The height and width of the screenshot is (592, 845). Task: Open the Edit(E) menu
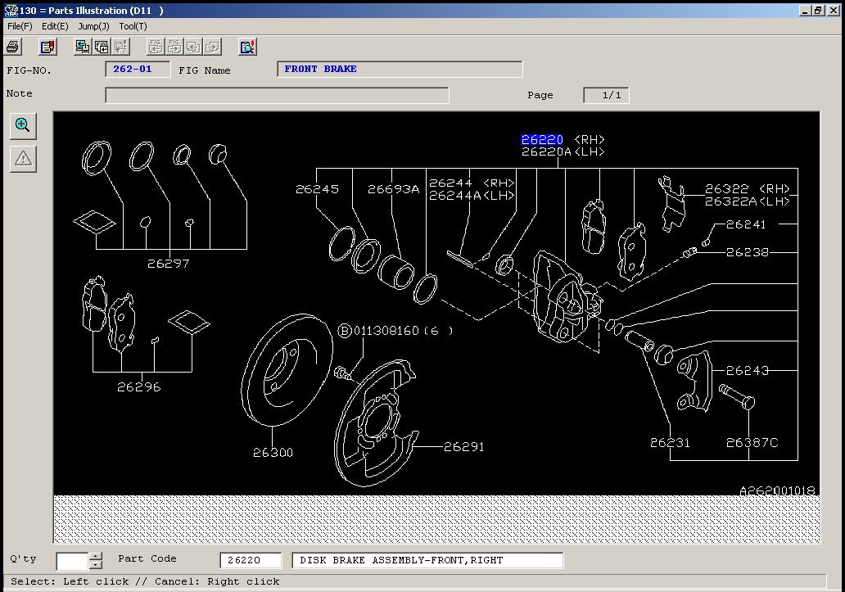[55, 26]
